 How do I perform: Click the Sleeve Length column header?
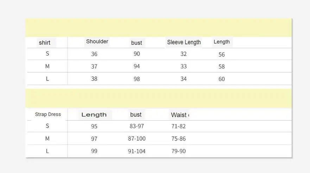click(184, 42)
